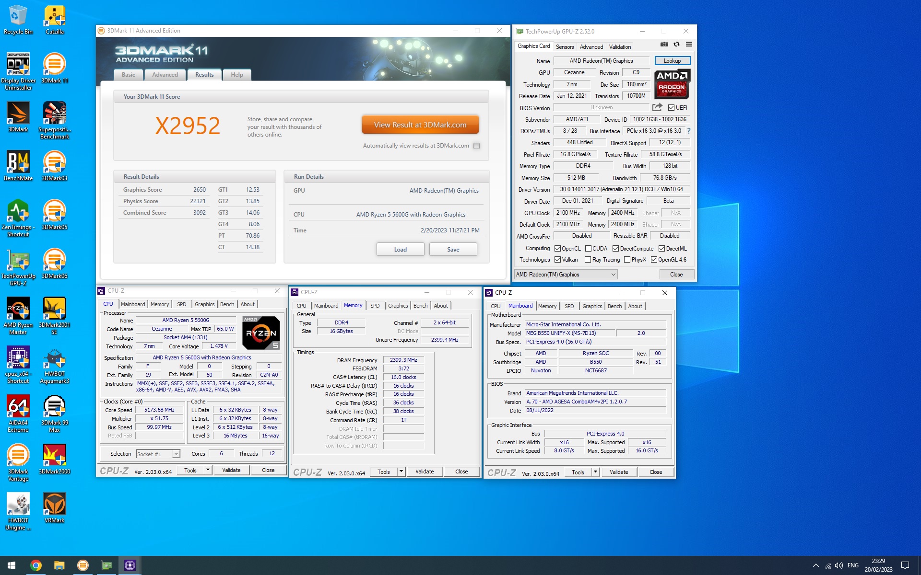Expand Tools dropdown arrow in CPU-Z Memory window
Screen dimensions: 921x575
tap(401, 471)
